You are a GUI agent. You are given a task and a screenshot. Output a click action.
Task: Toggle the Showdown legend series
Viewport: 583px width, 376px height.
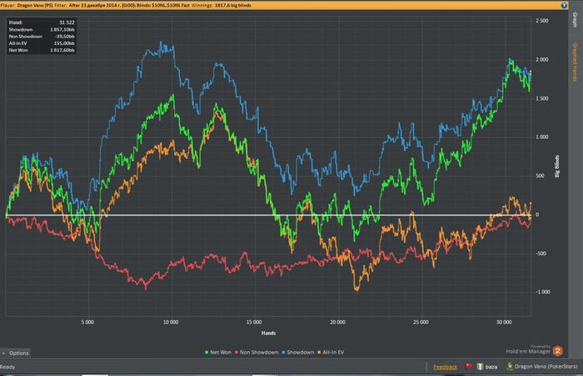[298, 352]
